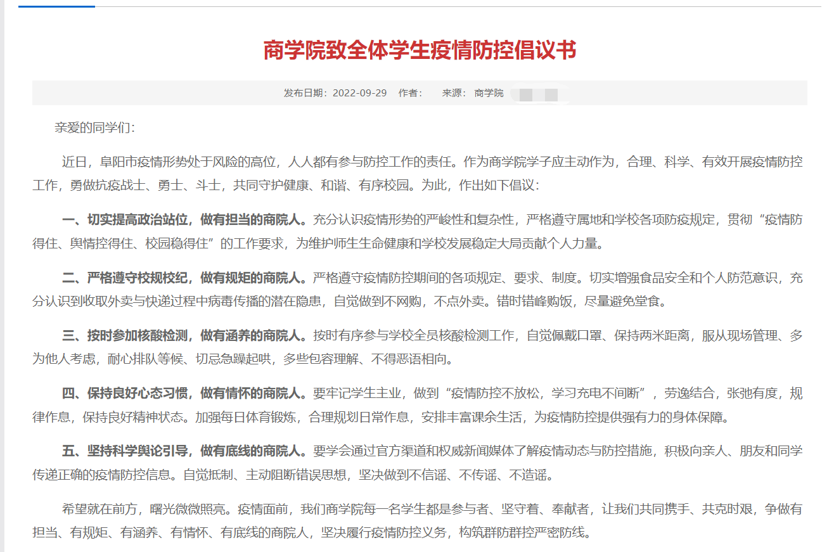Click bold heading 一、切实提高政治站位
Screen dimensions: 834x552
[184, 220]
